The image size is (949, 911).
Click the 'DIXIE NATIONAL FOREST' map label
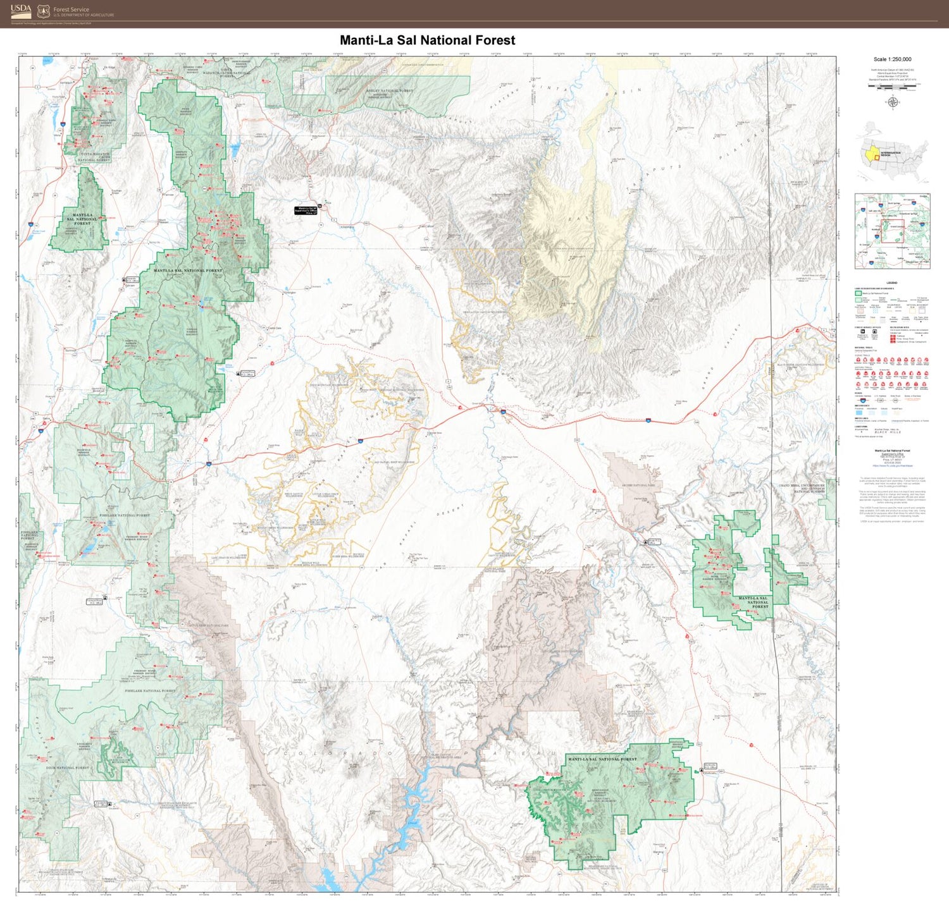coord(68,767)
